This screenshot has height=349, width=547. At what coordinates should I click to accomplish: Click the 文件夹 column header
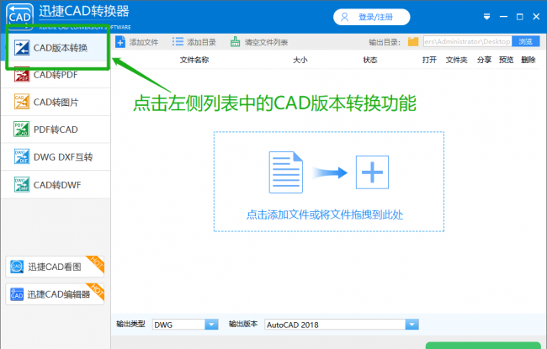[x=457, y=60]
